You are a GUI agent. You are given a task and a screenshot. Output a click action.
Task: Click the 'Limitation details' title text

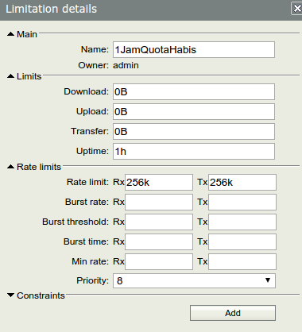click(52, 9)
